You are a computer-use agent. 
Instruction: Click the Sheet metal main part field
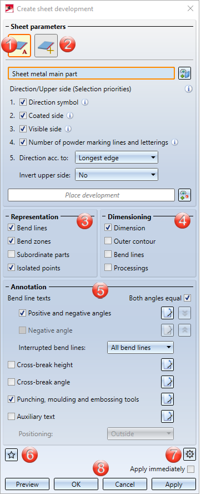[x=91, y=74]
